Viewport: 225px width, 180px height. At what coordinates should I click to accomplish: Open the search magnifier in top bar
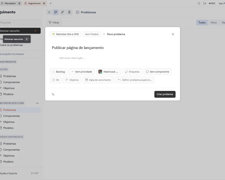click(x=199, y=3)
